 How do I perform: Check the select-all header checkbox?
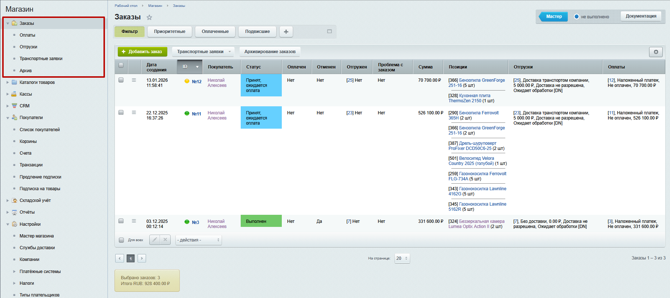pyautogui.click(x=121, y=66)
